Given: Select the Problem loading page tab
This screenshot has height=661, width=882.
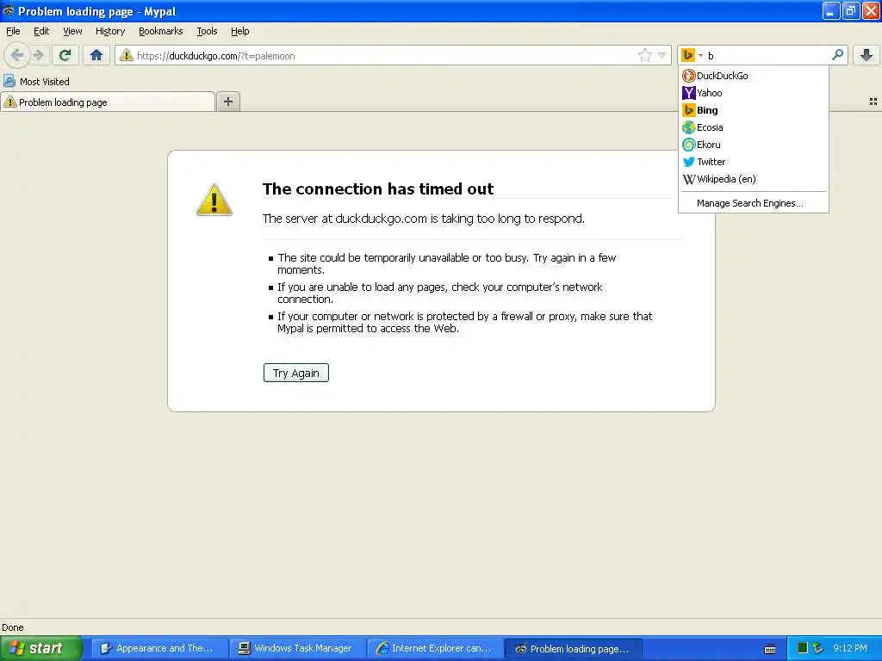Looking at the screenshot, I should [x=108, y=102].
